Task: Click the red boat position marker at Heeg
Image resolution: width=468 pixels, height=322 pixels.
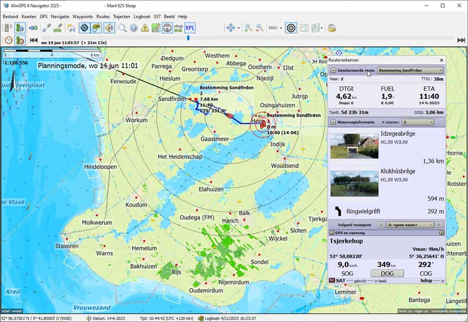Action: point(263,125)
